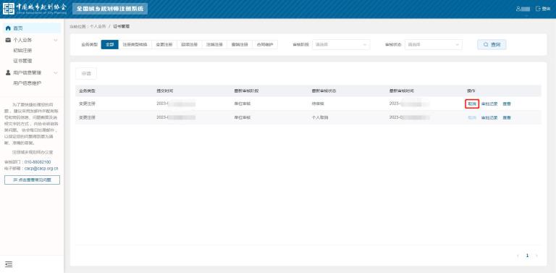Click the 最新审核状态 column header
The image size is (556, 273).
324,91
